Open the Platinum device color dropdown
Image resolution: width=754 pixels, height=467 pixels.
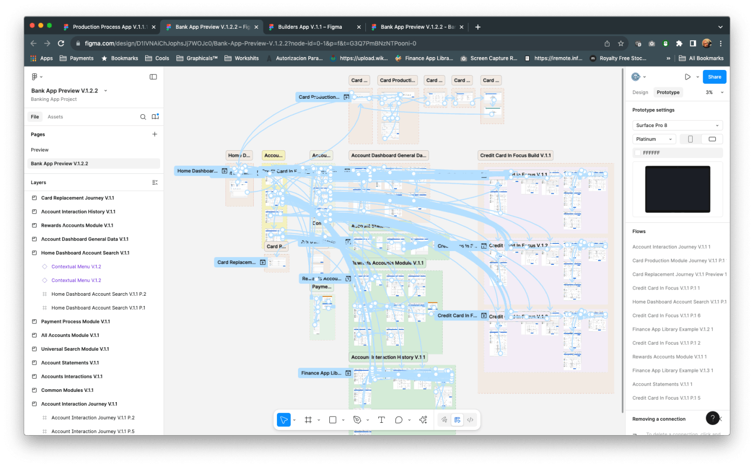tap(654, 139)
